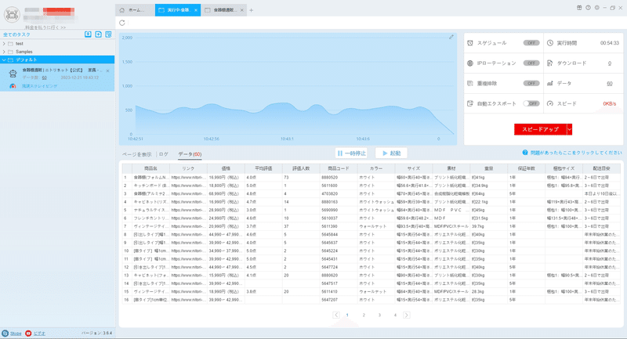Image resolution: width=627 pixels, height=339 pixels.
Task: Toggle the 自動エクスポート switch
Action: [531, 103]
